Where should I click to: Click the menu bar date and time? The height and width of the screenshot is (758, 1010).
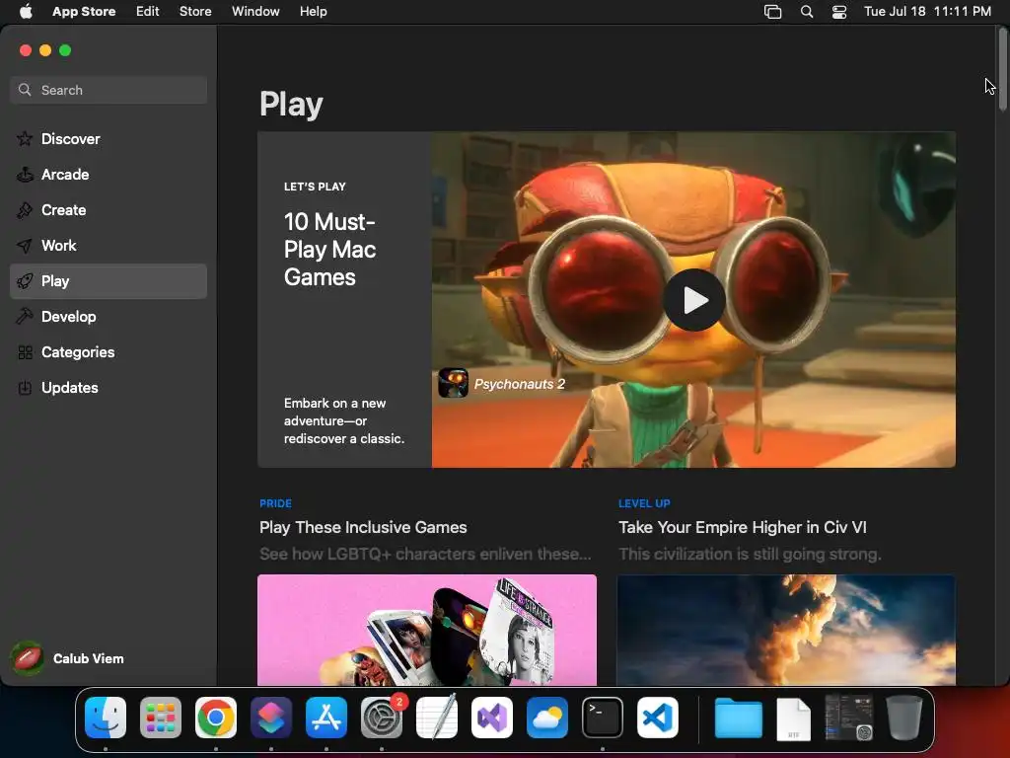point(927,12)
